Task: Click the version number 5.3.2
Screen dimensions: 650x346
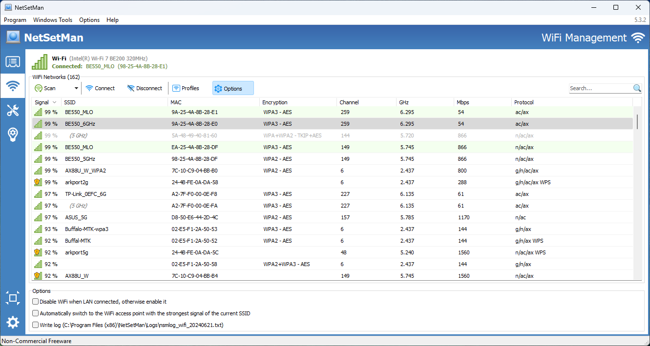Action: [x=640, y=20]
